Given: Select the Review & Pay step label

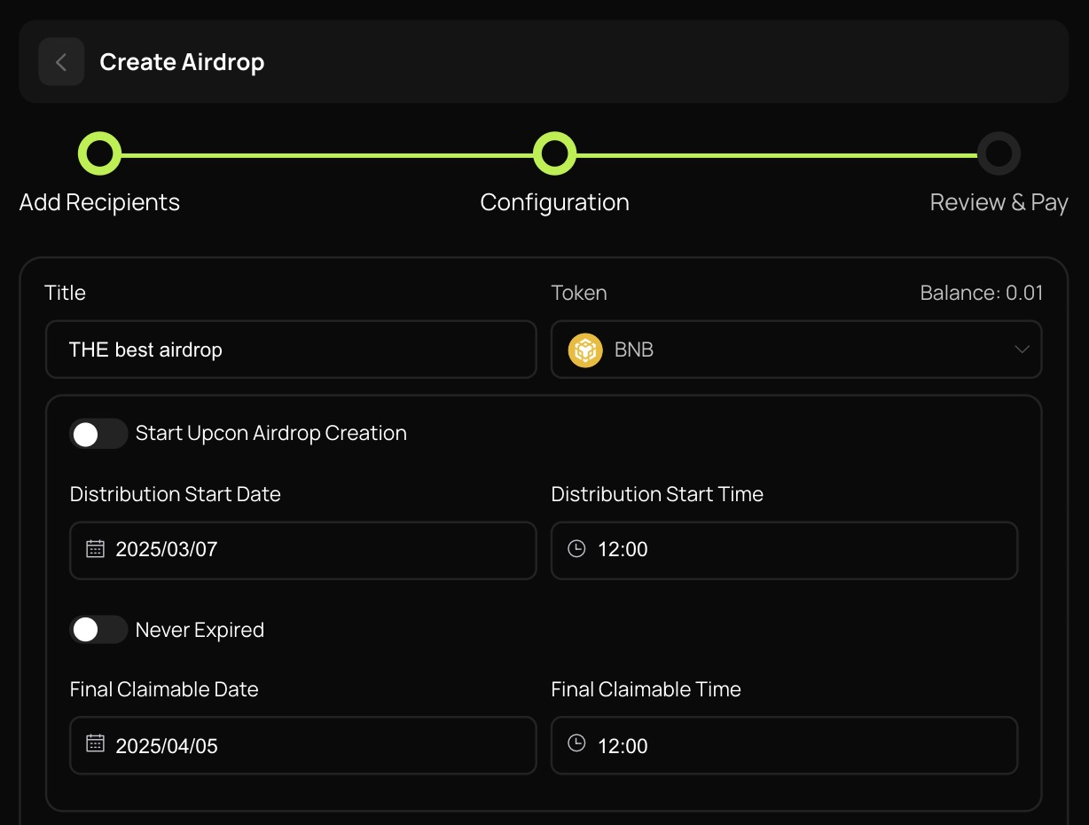Looking at the screenshot, I should tap(999, 202).
